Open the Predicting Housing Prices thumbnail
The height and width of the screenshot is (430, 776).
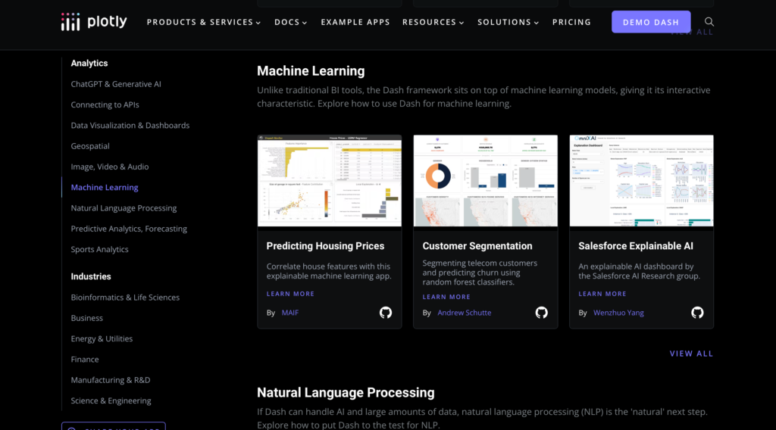click(x=330, y=181)
